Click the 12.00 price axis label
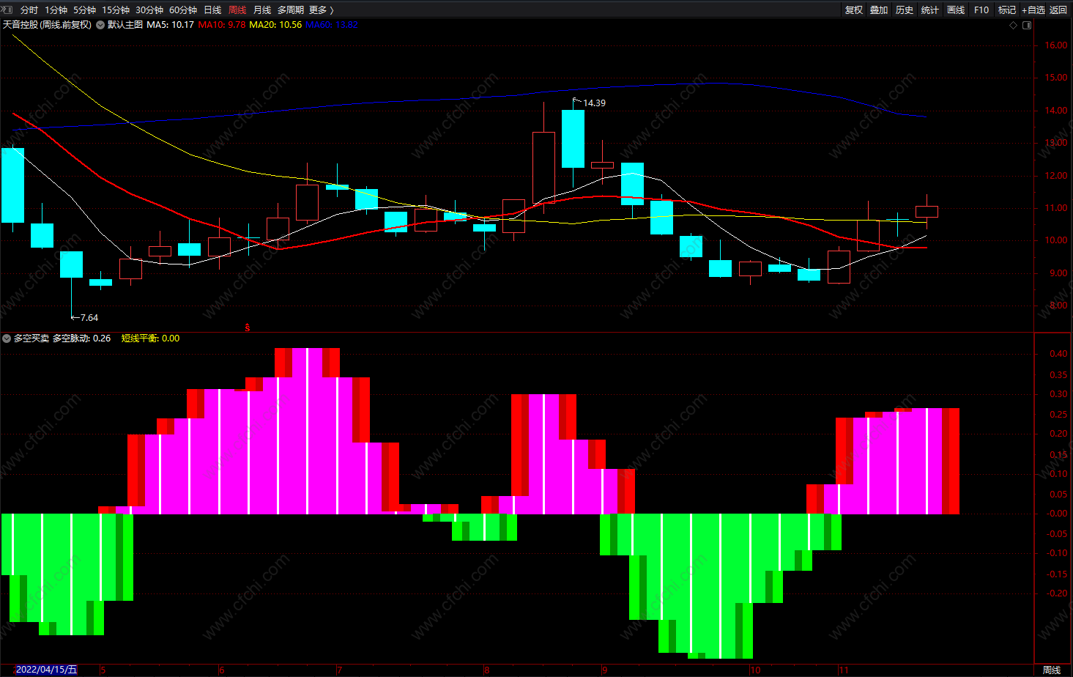1073x677 pixels. pyautogui.click(x=1056, y=176)
